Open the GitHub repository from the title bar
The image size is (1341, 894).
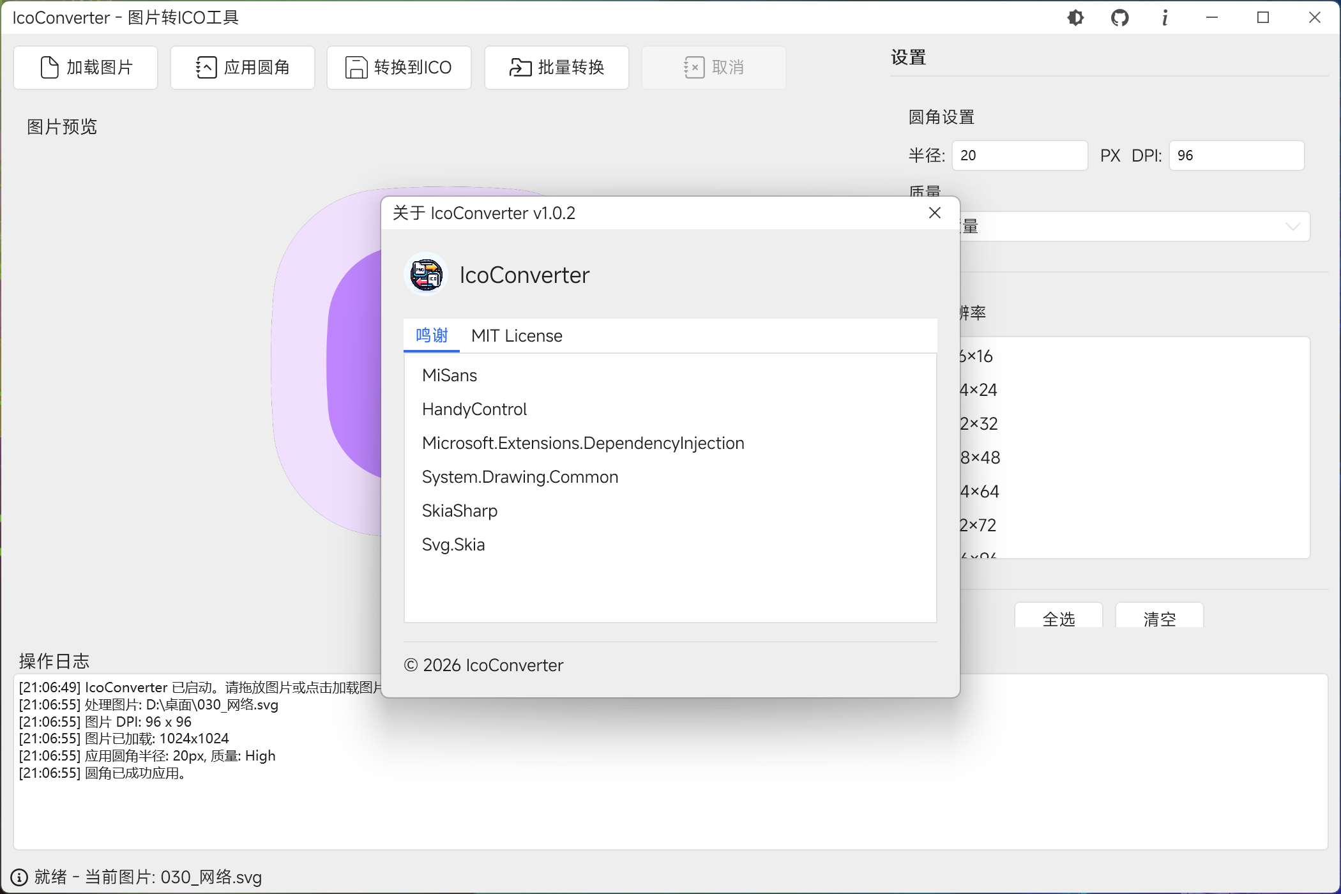click(1119, 17)
